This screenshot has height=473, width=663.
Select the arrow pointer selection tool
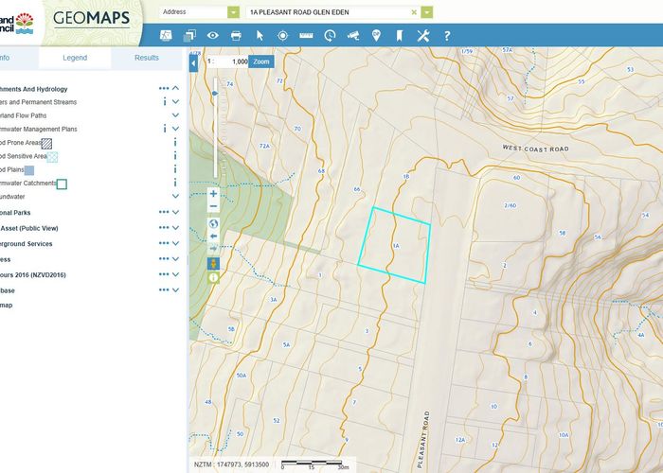point(260,36)
